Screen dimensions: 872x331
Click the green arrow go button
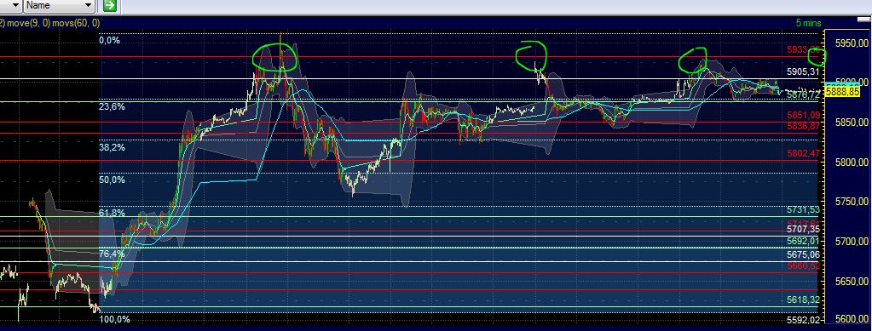(x=110, y=6)
